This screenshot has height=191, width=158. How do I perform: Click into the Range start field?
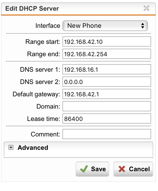click(107, 41)
